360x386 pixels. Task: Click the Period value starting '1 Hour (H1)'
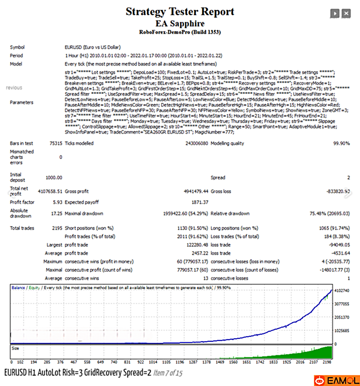pos(143,56)
